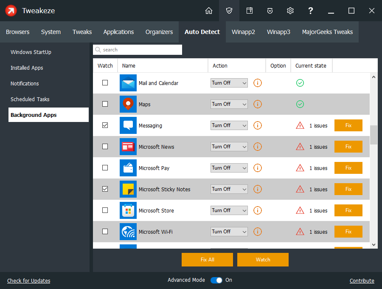The height and width of the screenshot is (289, 382).
Task: Open Action dropdown for Microsoft Pay
Action: pyautogui.click(x=229, y=168)
